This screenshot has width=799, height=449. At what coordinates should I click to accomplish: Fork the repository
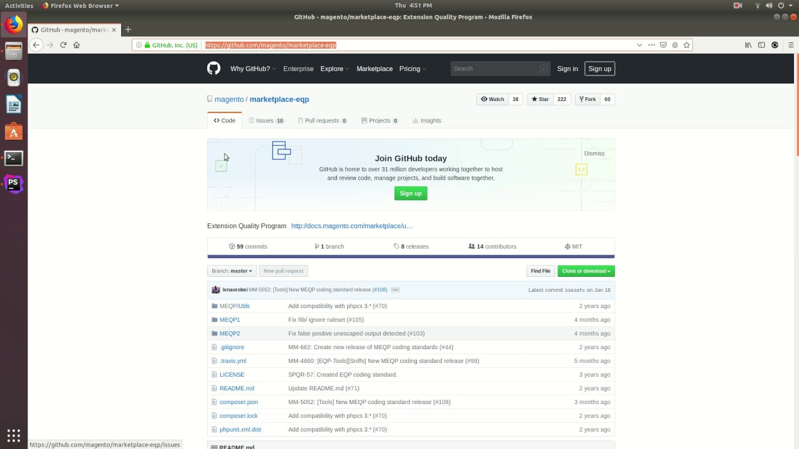click(587, 99)
